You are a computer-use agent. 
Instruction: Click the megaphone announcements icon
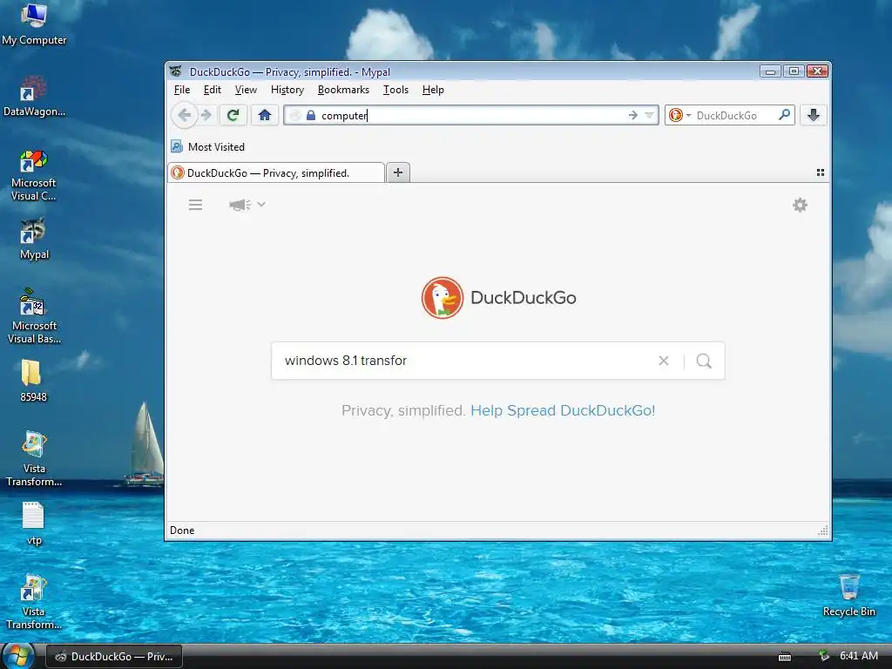click(x=240, y=205)
